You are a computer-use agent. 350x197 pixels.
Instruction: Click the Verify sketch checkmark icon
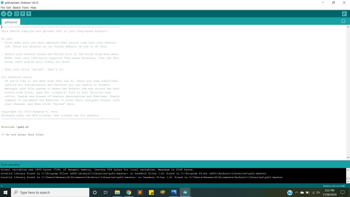4,14
